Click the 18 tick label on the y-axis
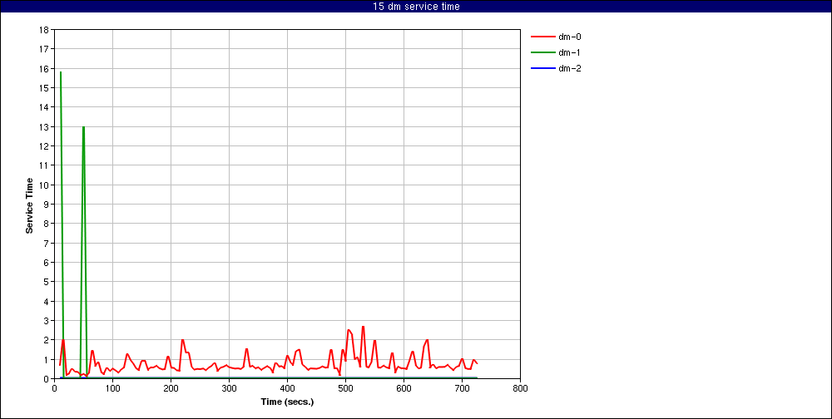The width and height of the screenshot is (832, 419). 44,30
